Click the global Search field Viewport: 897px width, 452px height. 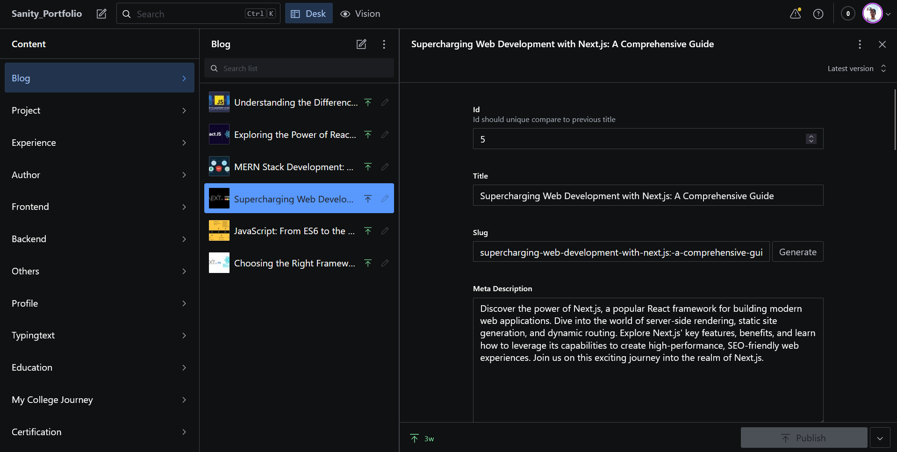198,14
